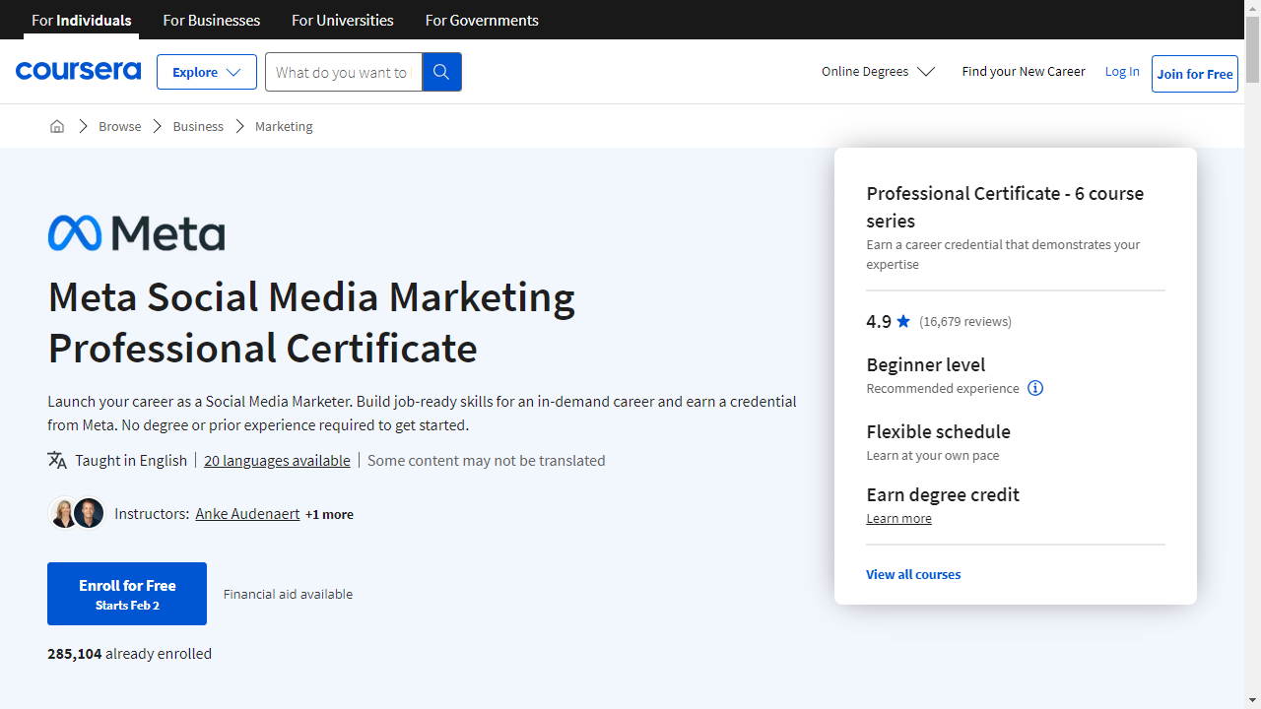Click the Flexible schedule heading
Screen dimensions: 1261x709
[x=938, y=431]
